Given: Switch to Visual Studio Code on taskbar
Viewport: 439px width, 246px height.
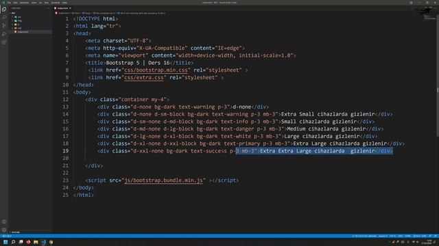Looking at the screenshot, I should click(x=43, y=242).
